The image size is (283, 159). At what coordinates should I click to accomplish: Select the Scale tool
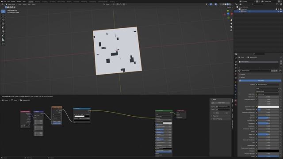coord(3,27)
